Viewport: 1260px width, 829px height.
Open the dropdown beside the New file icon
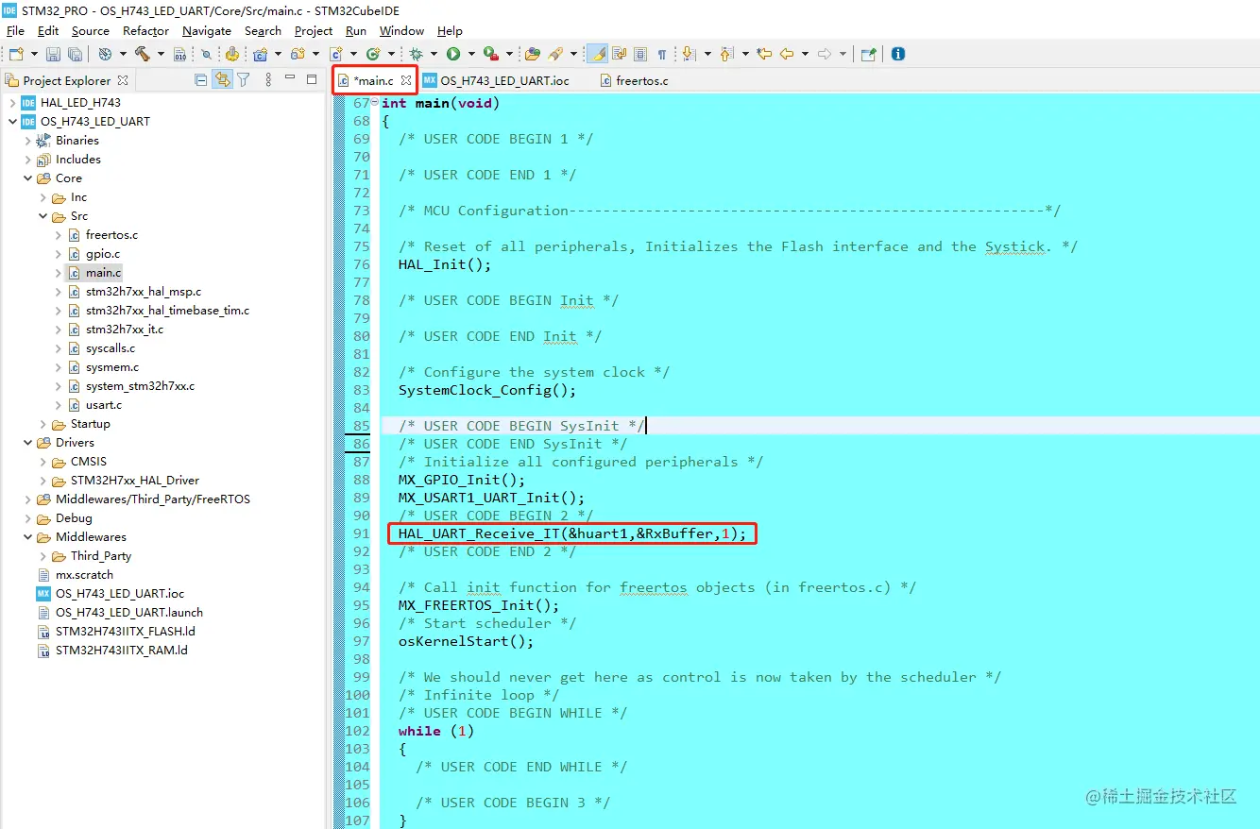[33, 54]
